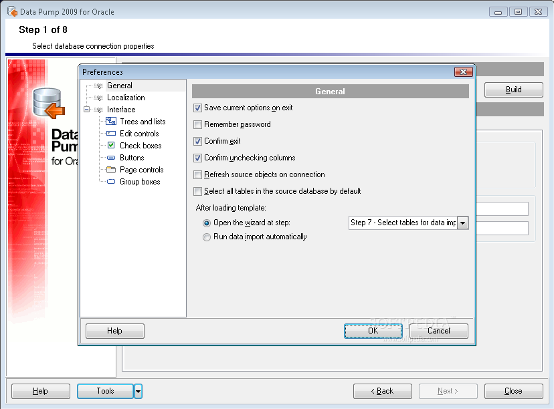Click the Buttons item icon

pyautogui.click(x=111, y=158)
